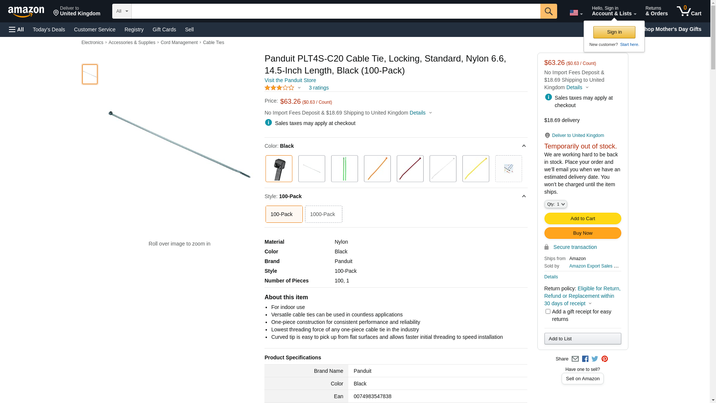Open Gift Cards navigation item
The height and width of the screenshot is (403, 716).
[164, 29]
